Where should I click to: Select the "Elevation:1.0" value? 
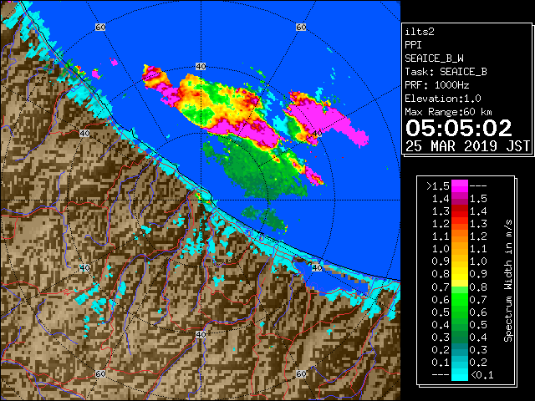[443, 99]
